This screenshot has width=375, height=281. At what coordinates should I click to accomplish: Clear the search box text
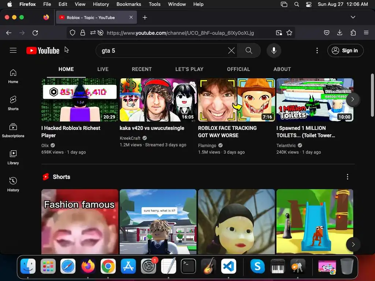click(231, 50)
